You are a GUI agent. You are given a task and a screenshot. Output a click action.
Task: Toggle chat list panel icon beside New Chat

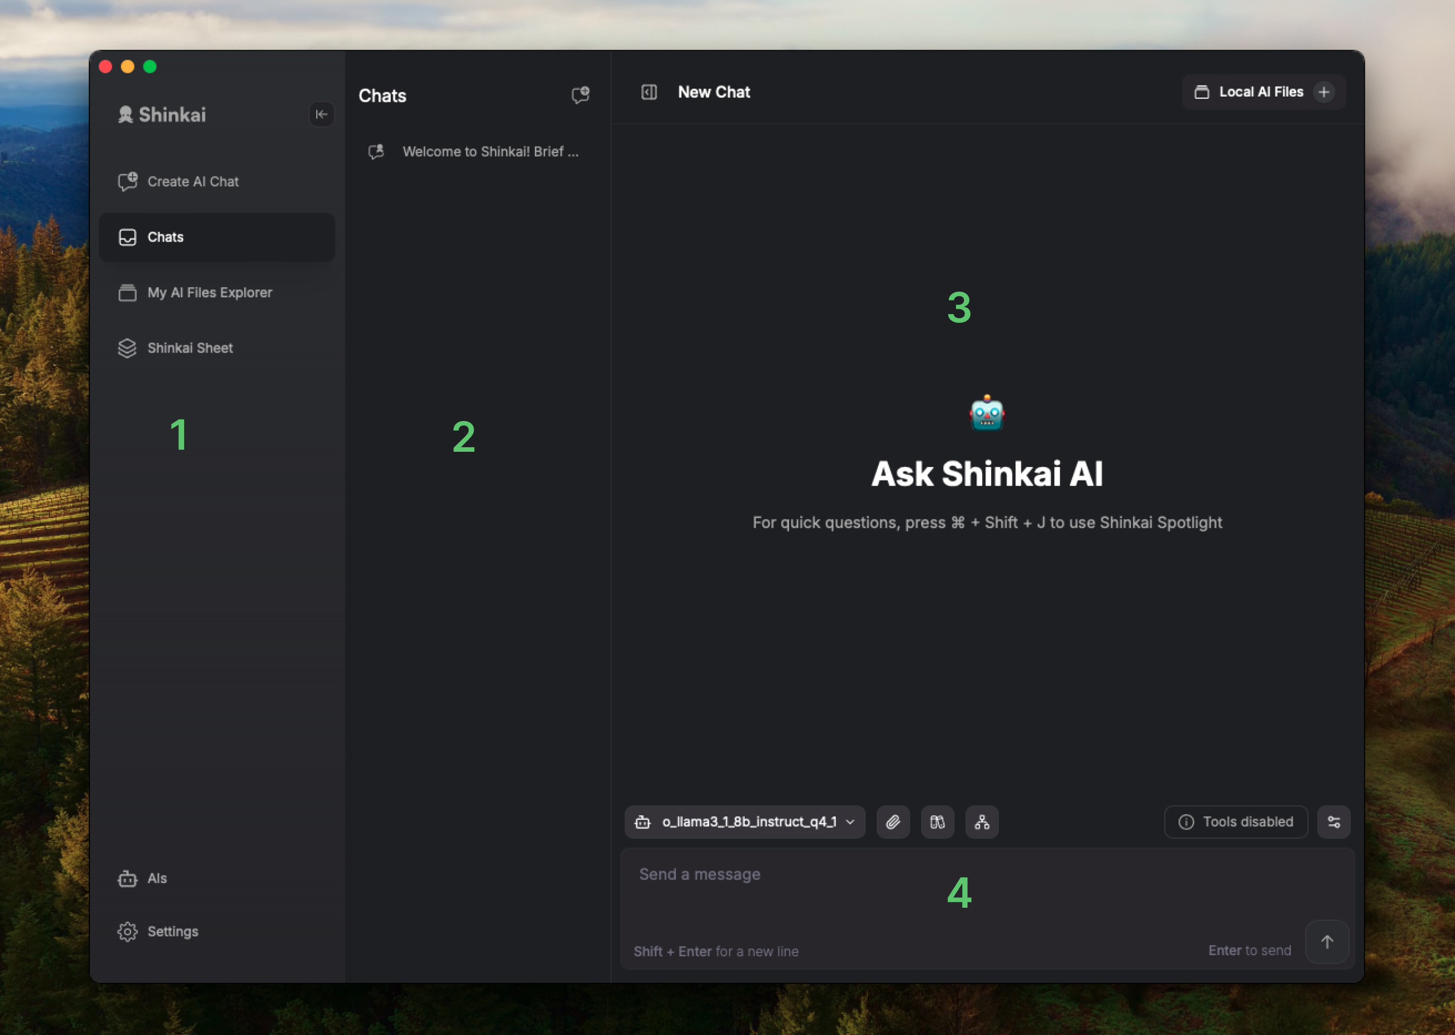click(x=649, y=92)
